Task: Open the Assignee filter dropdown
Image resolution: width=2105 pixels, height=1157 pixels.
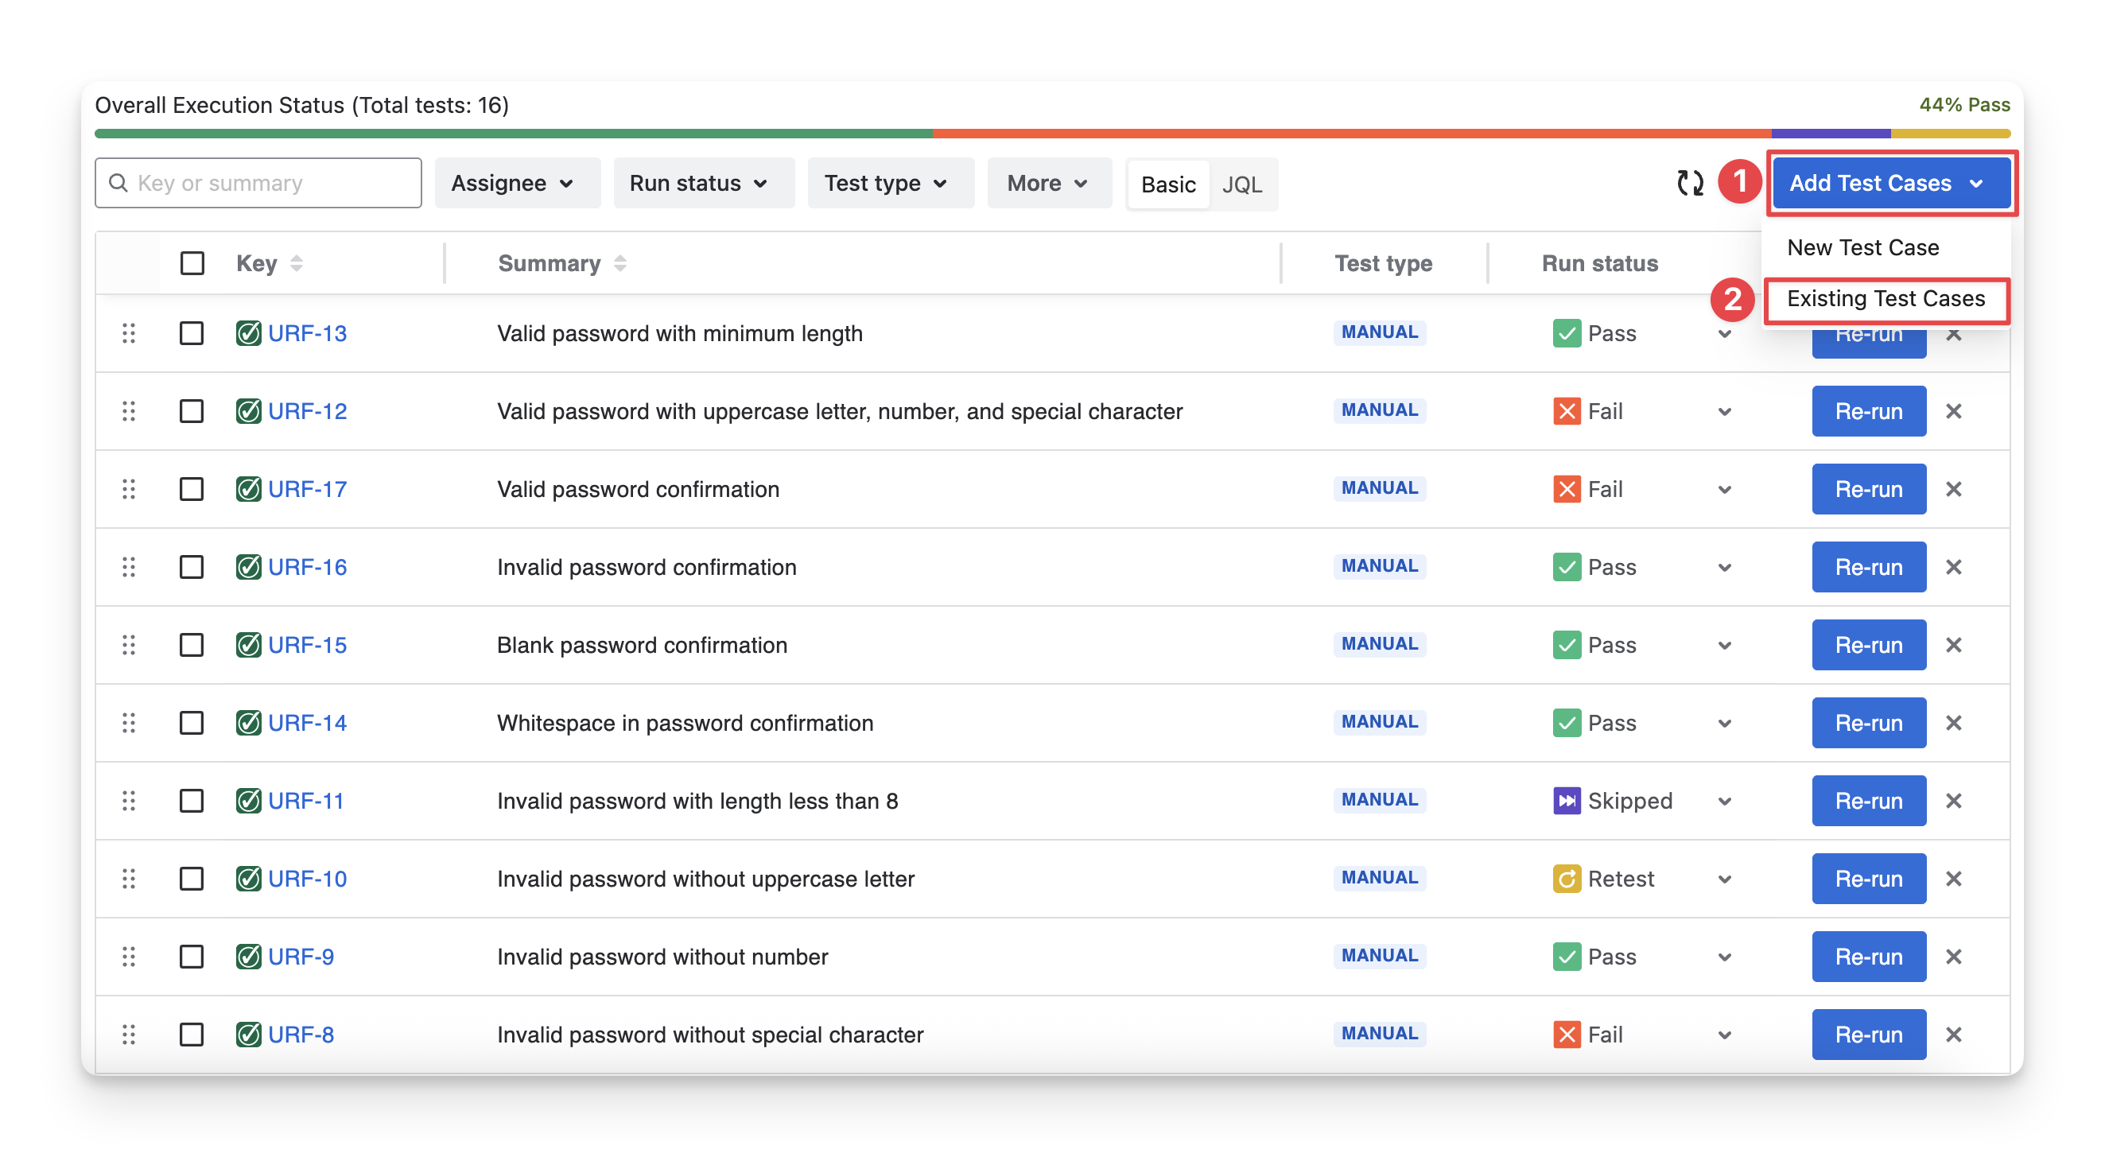Action: pos(512,183)
